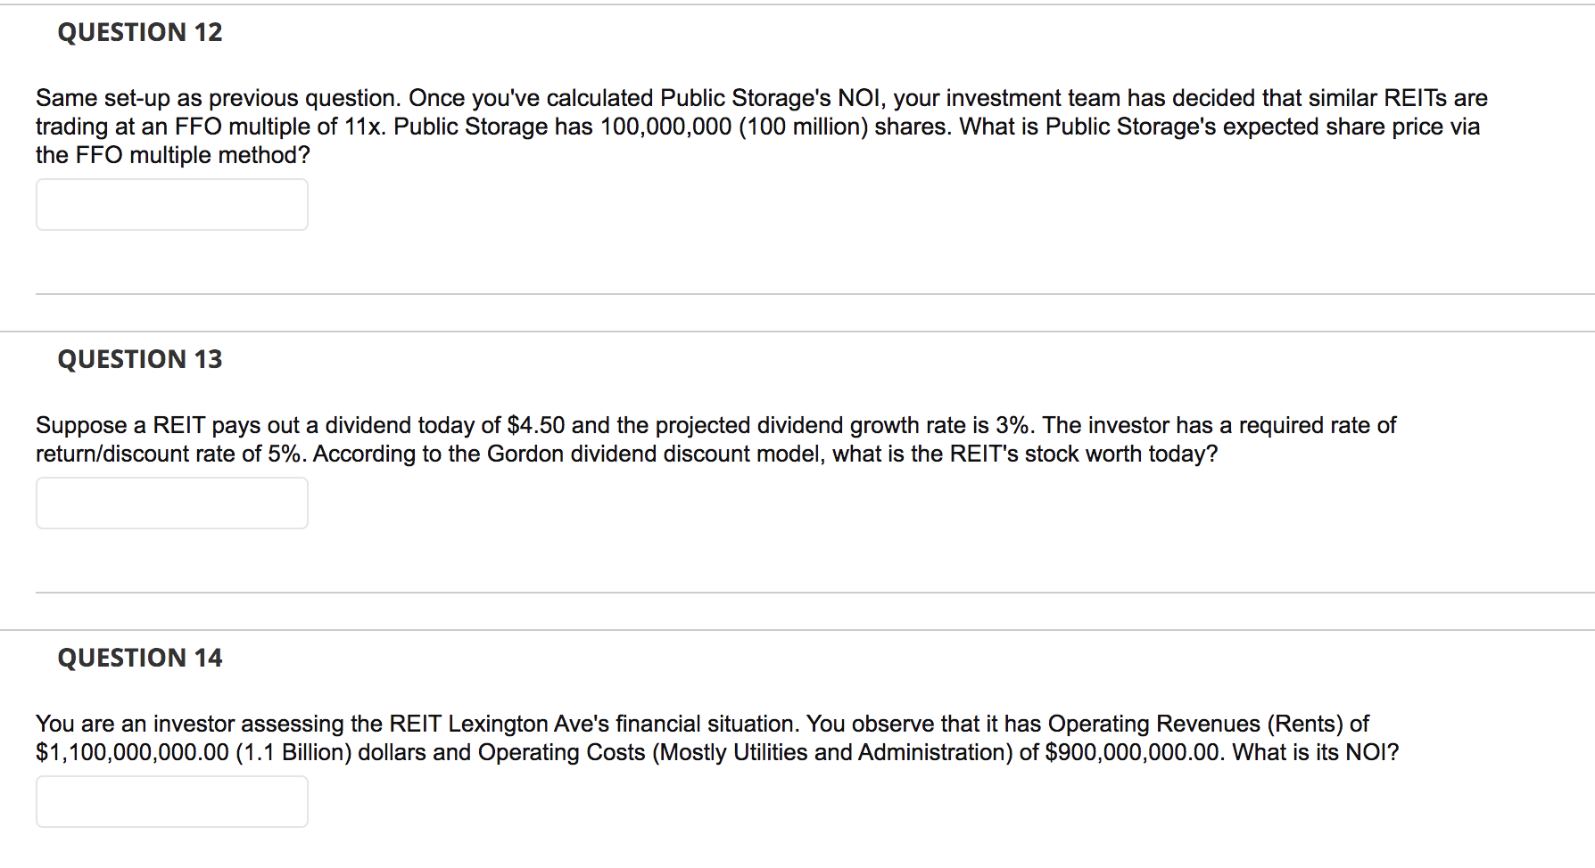The width and height of the screenshot is (1595, 868).
Task: Click the Question 12 answer input box
Action: tap(172, 204)
